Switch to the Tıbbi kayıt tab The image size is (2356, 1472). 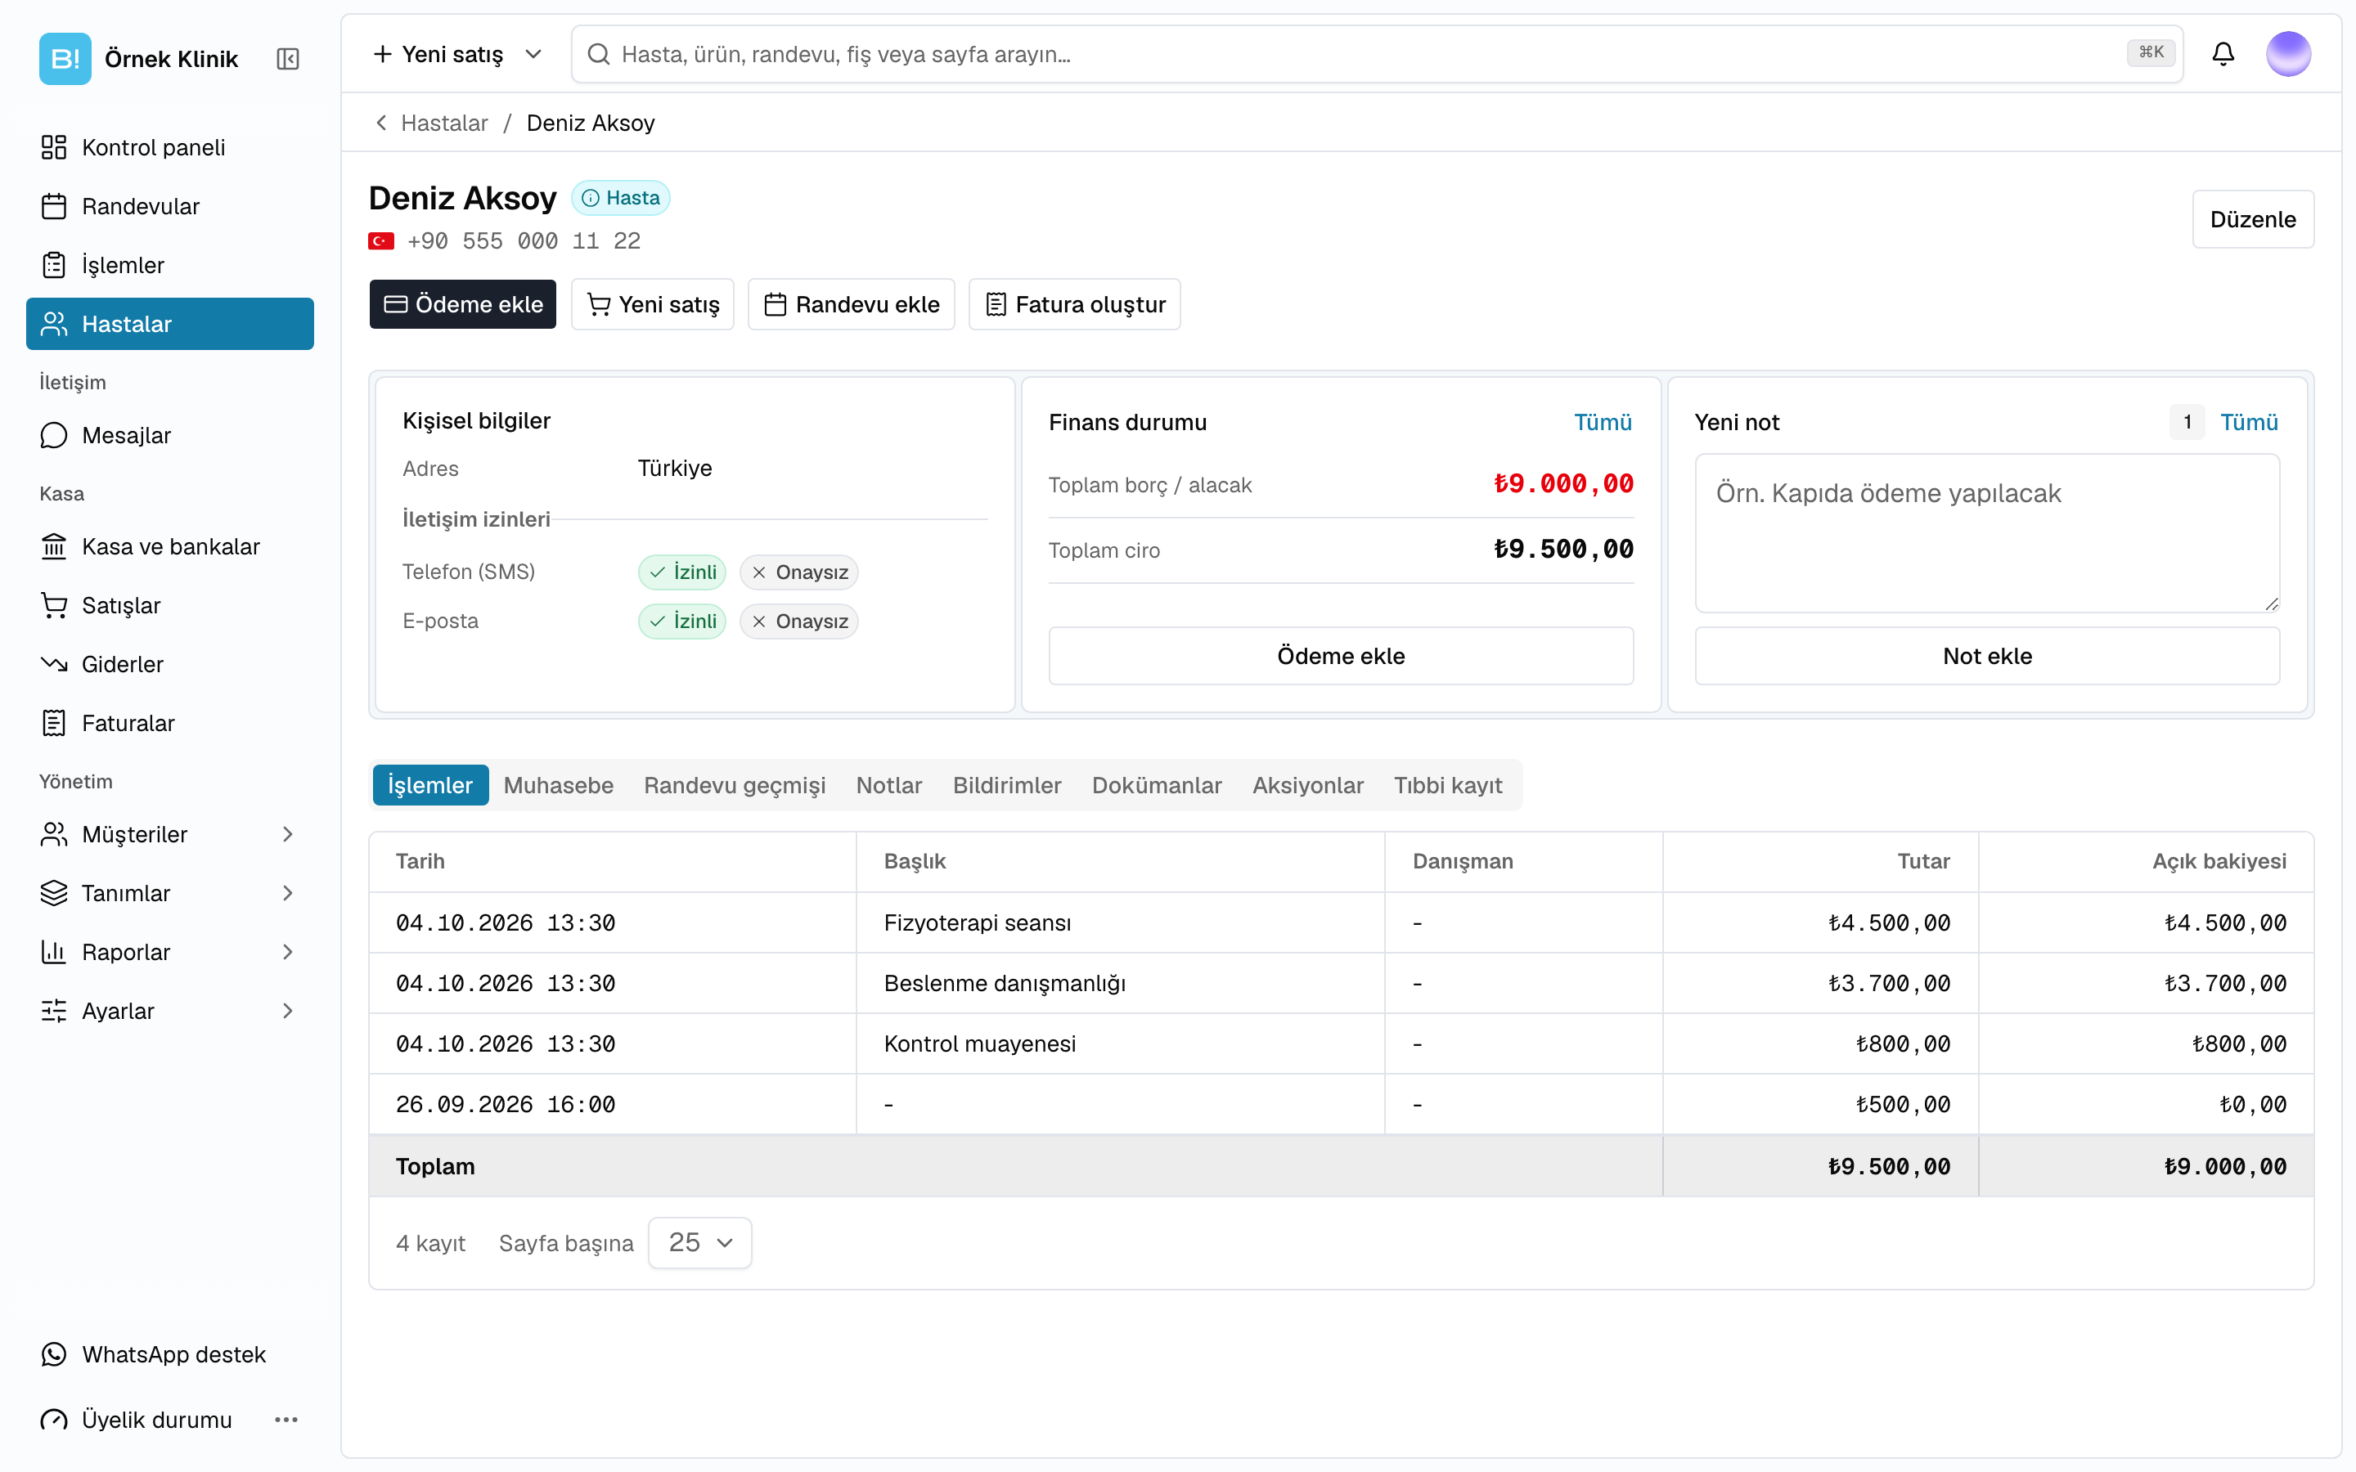coord(1448,785)
